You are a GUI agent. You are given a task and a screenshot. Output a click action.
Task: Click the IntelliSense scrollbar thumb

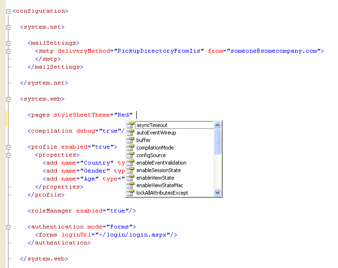(x=218, y=142)
